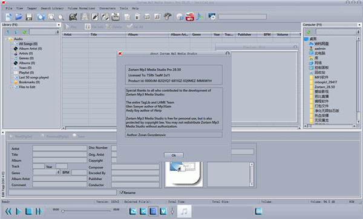This screenshot has width=363, height=219.
Task: Click the monitor with gear settings icon
Action: [212, 17]
